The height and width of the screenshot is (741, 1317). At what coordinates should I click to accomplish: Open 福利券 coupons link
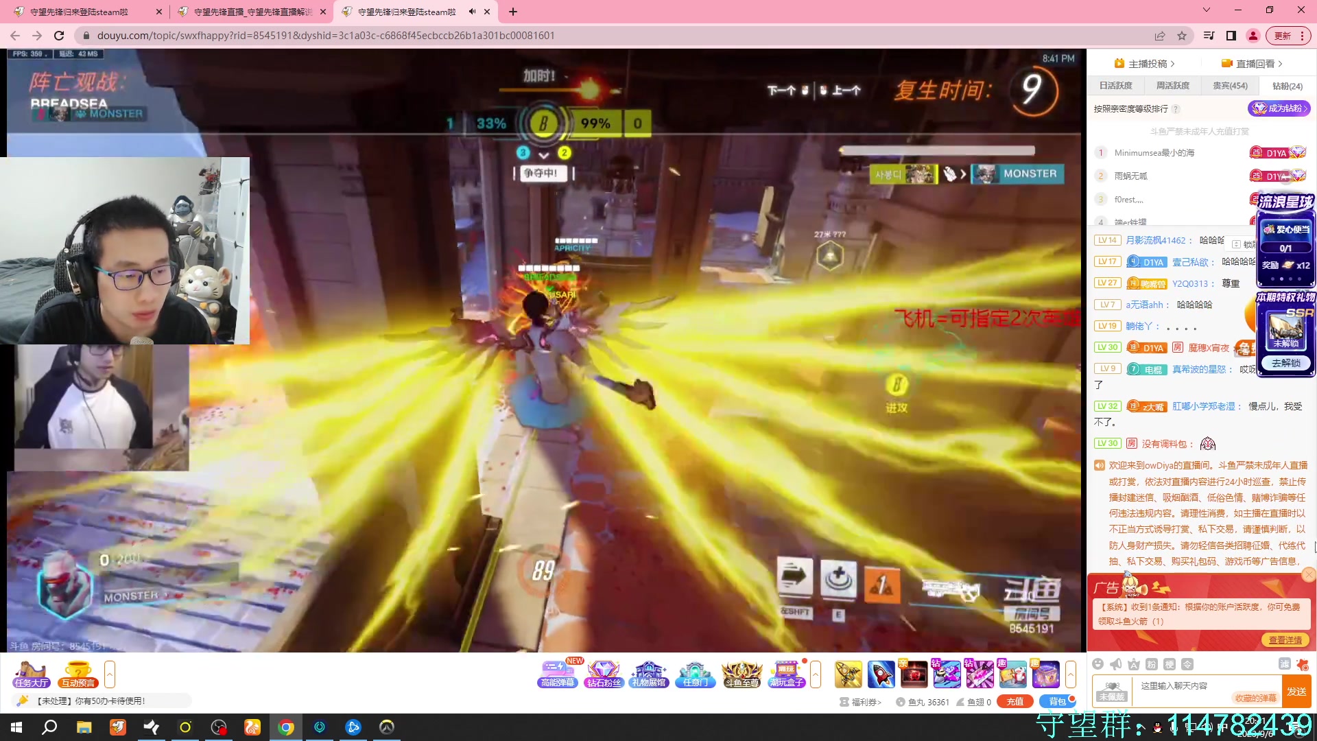click(860, 702)
